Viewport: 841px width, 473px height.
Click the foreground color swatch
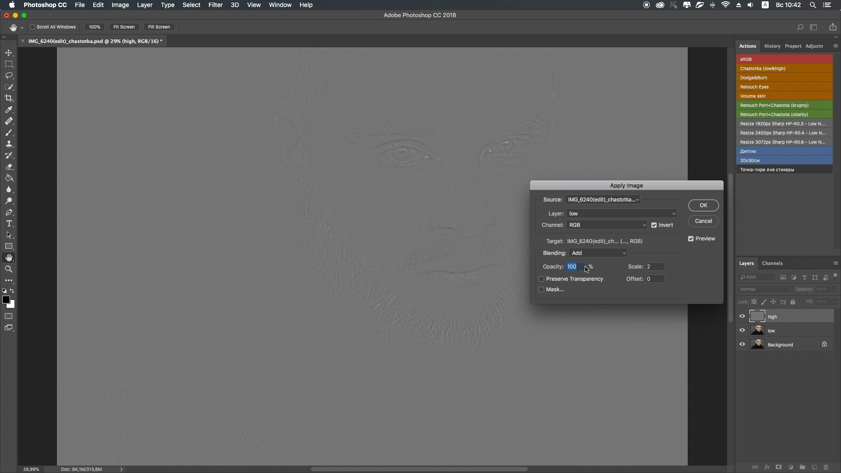pos(6,300)
